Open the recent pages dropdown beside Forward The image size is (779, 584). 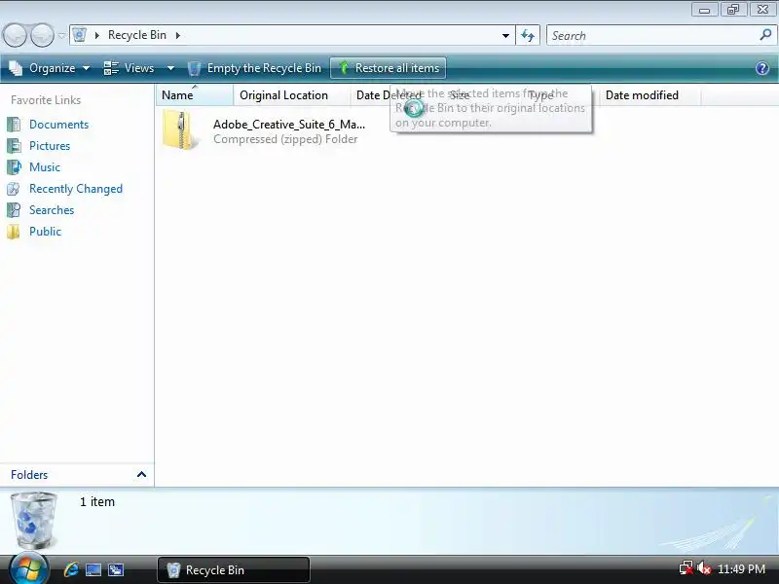pyautogui.click(x=61, y=36)
